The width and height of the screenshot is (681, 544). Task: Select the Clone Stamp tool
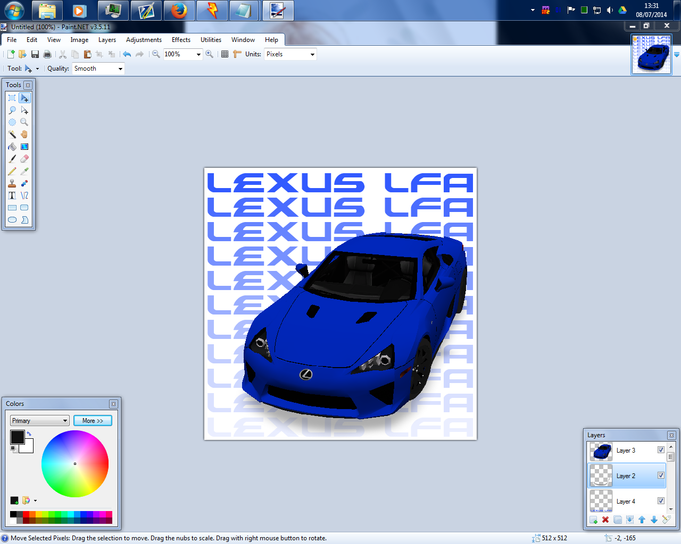point(12,183)
